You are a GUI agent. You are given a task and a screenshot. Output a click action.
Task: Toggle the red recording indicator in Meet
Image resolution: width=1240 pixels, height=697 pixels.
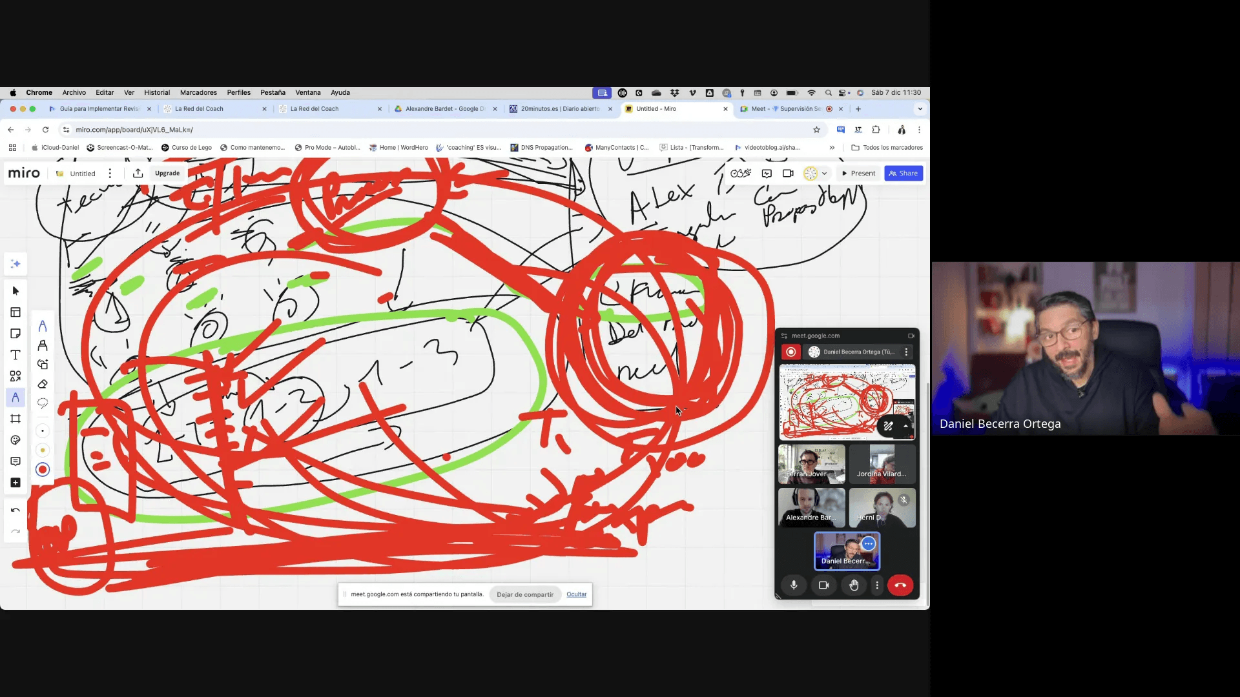(x=790, y=352)
